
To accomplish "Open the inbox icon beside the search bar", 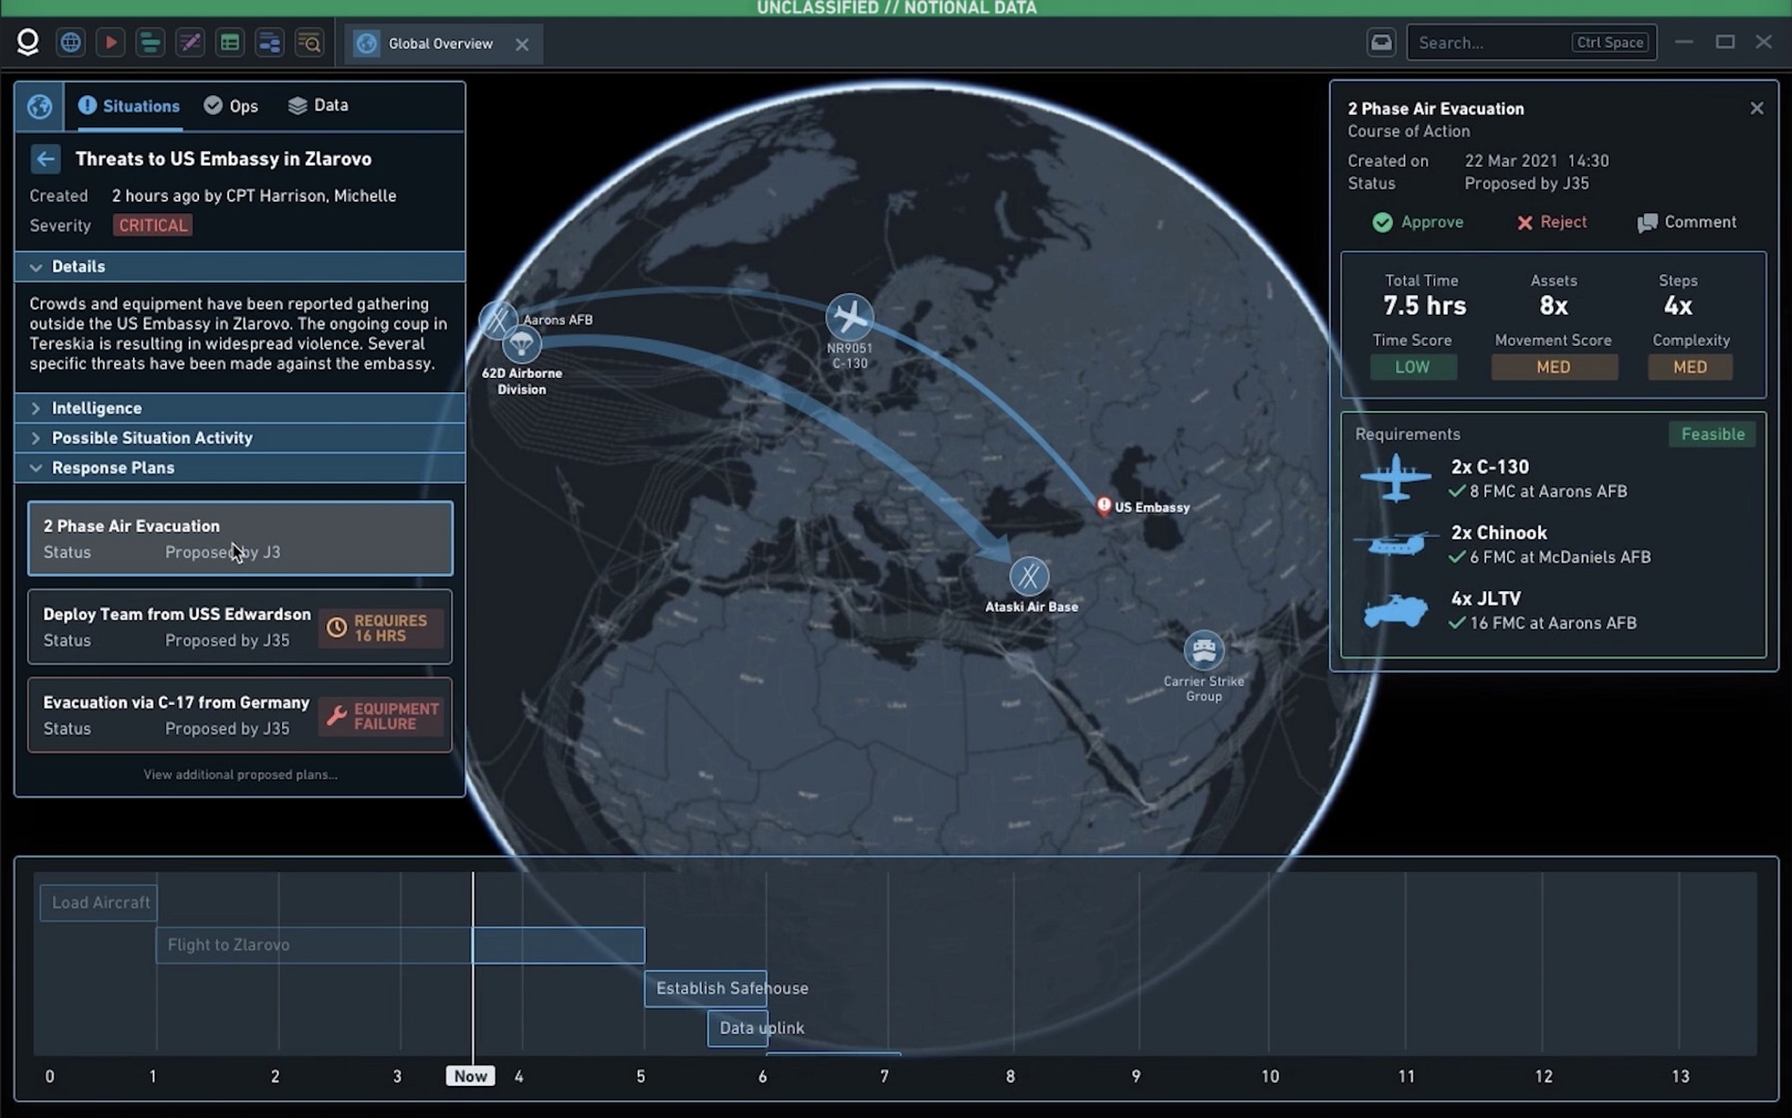I will (1381, 42).
